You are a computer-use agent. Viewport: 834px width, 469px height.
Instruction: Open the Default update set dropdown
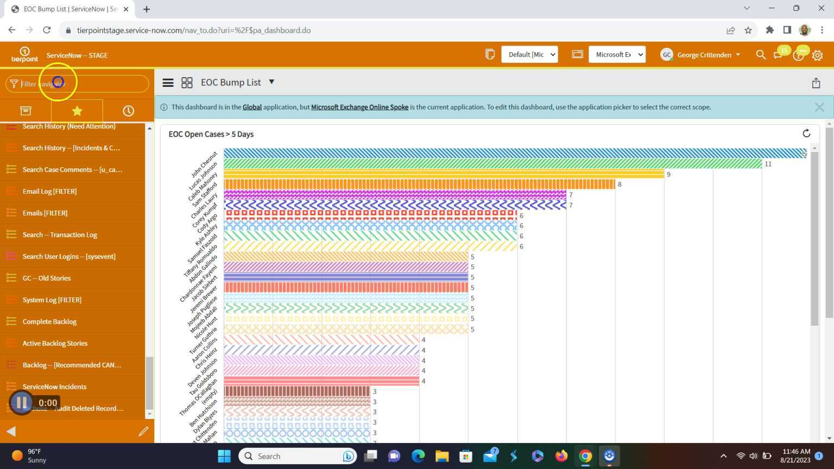click(x=529, y=54)
